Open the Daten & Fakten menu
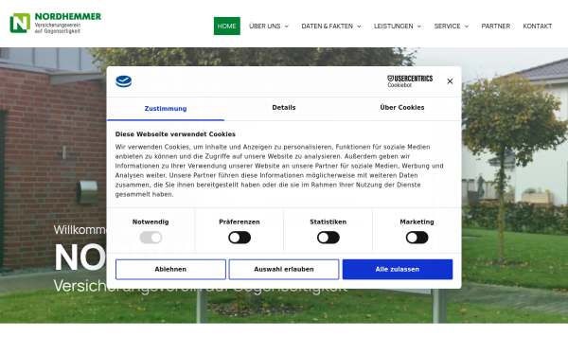The image size is (568, 355). (328, 27)
